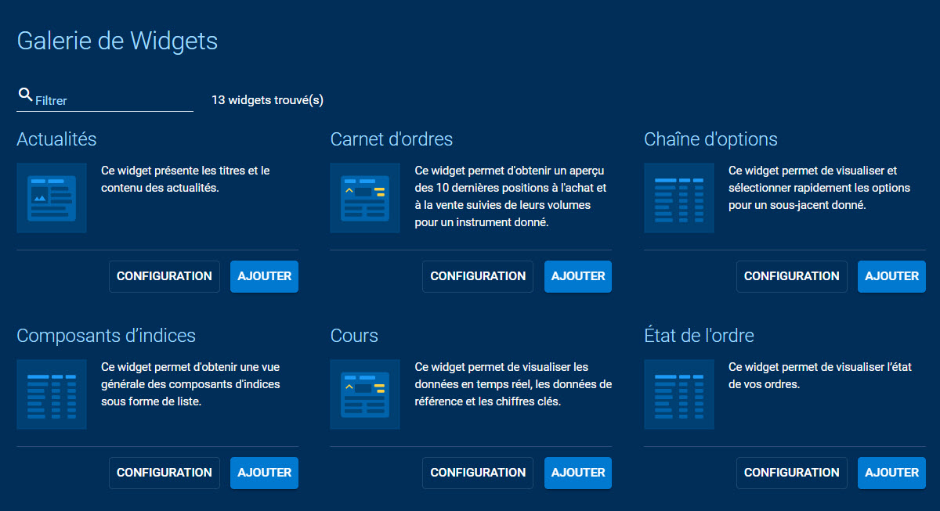Add the Composants d'indices widget
This screenshot has height=511, width=940.
tap(264, 473)
